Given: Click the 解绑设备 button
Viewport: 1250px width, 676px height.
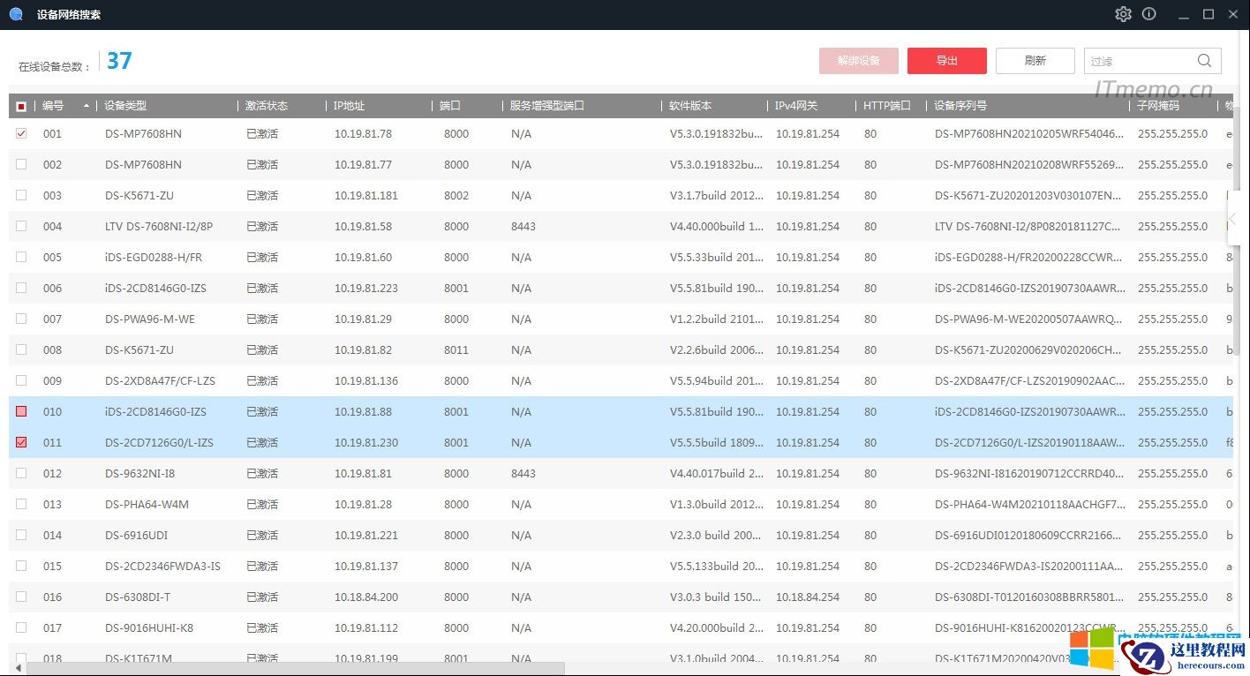Looking at the screenshot, I should [x=858, y=61].
